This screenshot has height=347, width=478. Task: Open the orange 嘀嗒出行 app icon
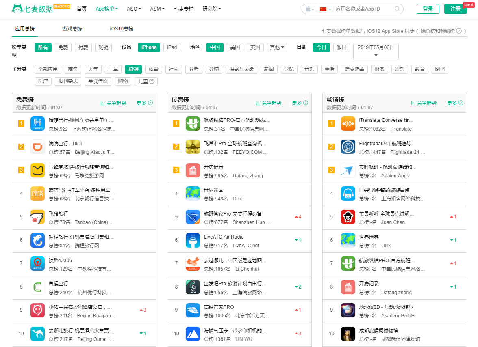click(x=37, y=194)
